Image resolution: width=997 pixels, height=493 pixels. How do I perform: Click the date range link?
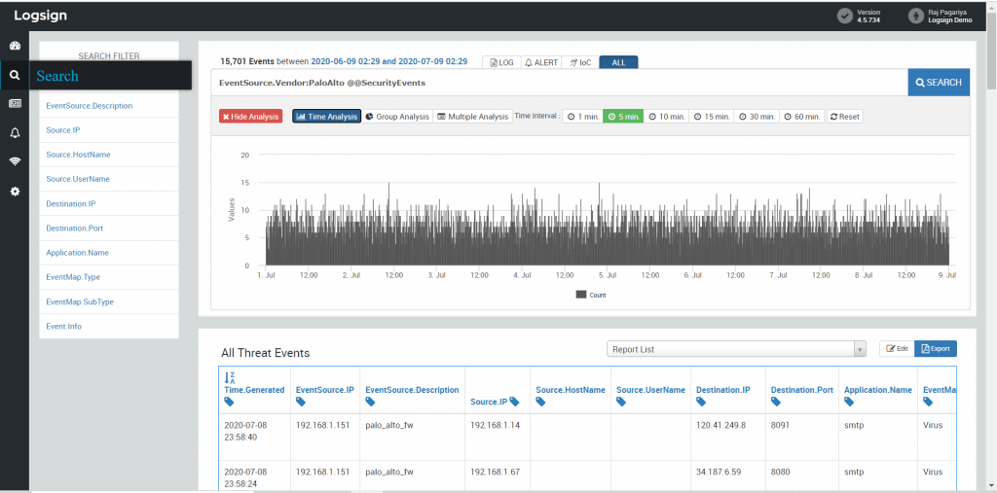[x=389, y=61]
